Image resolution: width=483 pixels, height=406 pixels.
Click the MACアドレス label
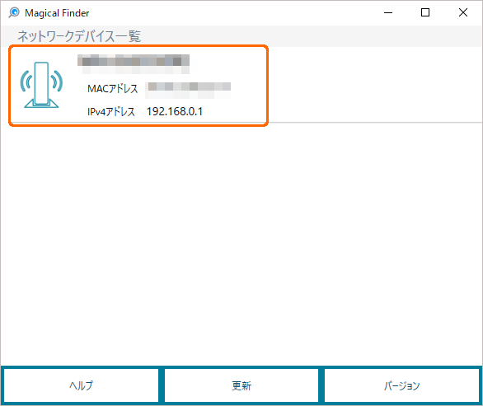click(112, 89)
